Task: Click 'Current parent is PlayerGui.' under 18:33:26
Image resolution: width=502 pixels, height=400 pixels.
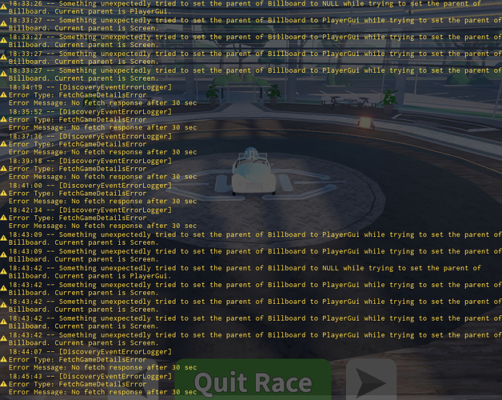Action: click(113, 11)
